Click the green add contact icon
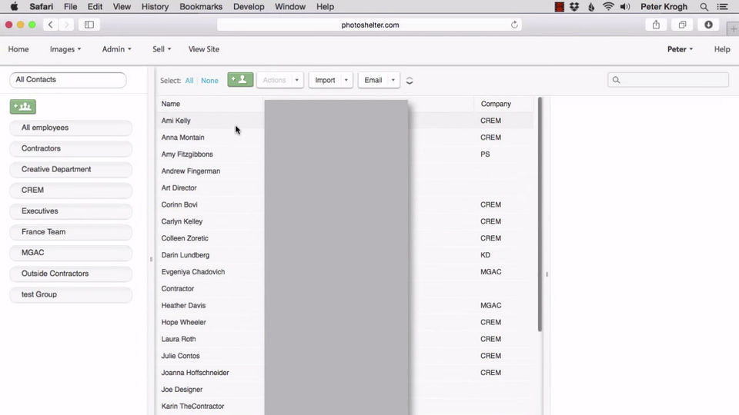This screenshot has width=739, height=415. pos(240,79)
